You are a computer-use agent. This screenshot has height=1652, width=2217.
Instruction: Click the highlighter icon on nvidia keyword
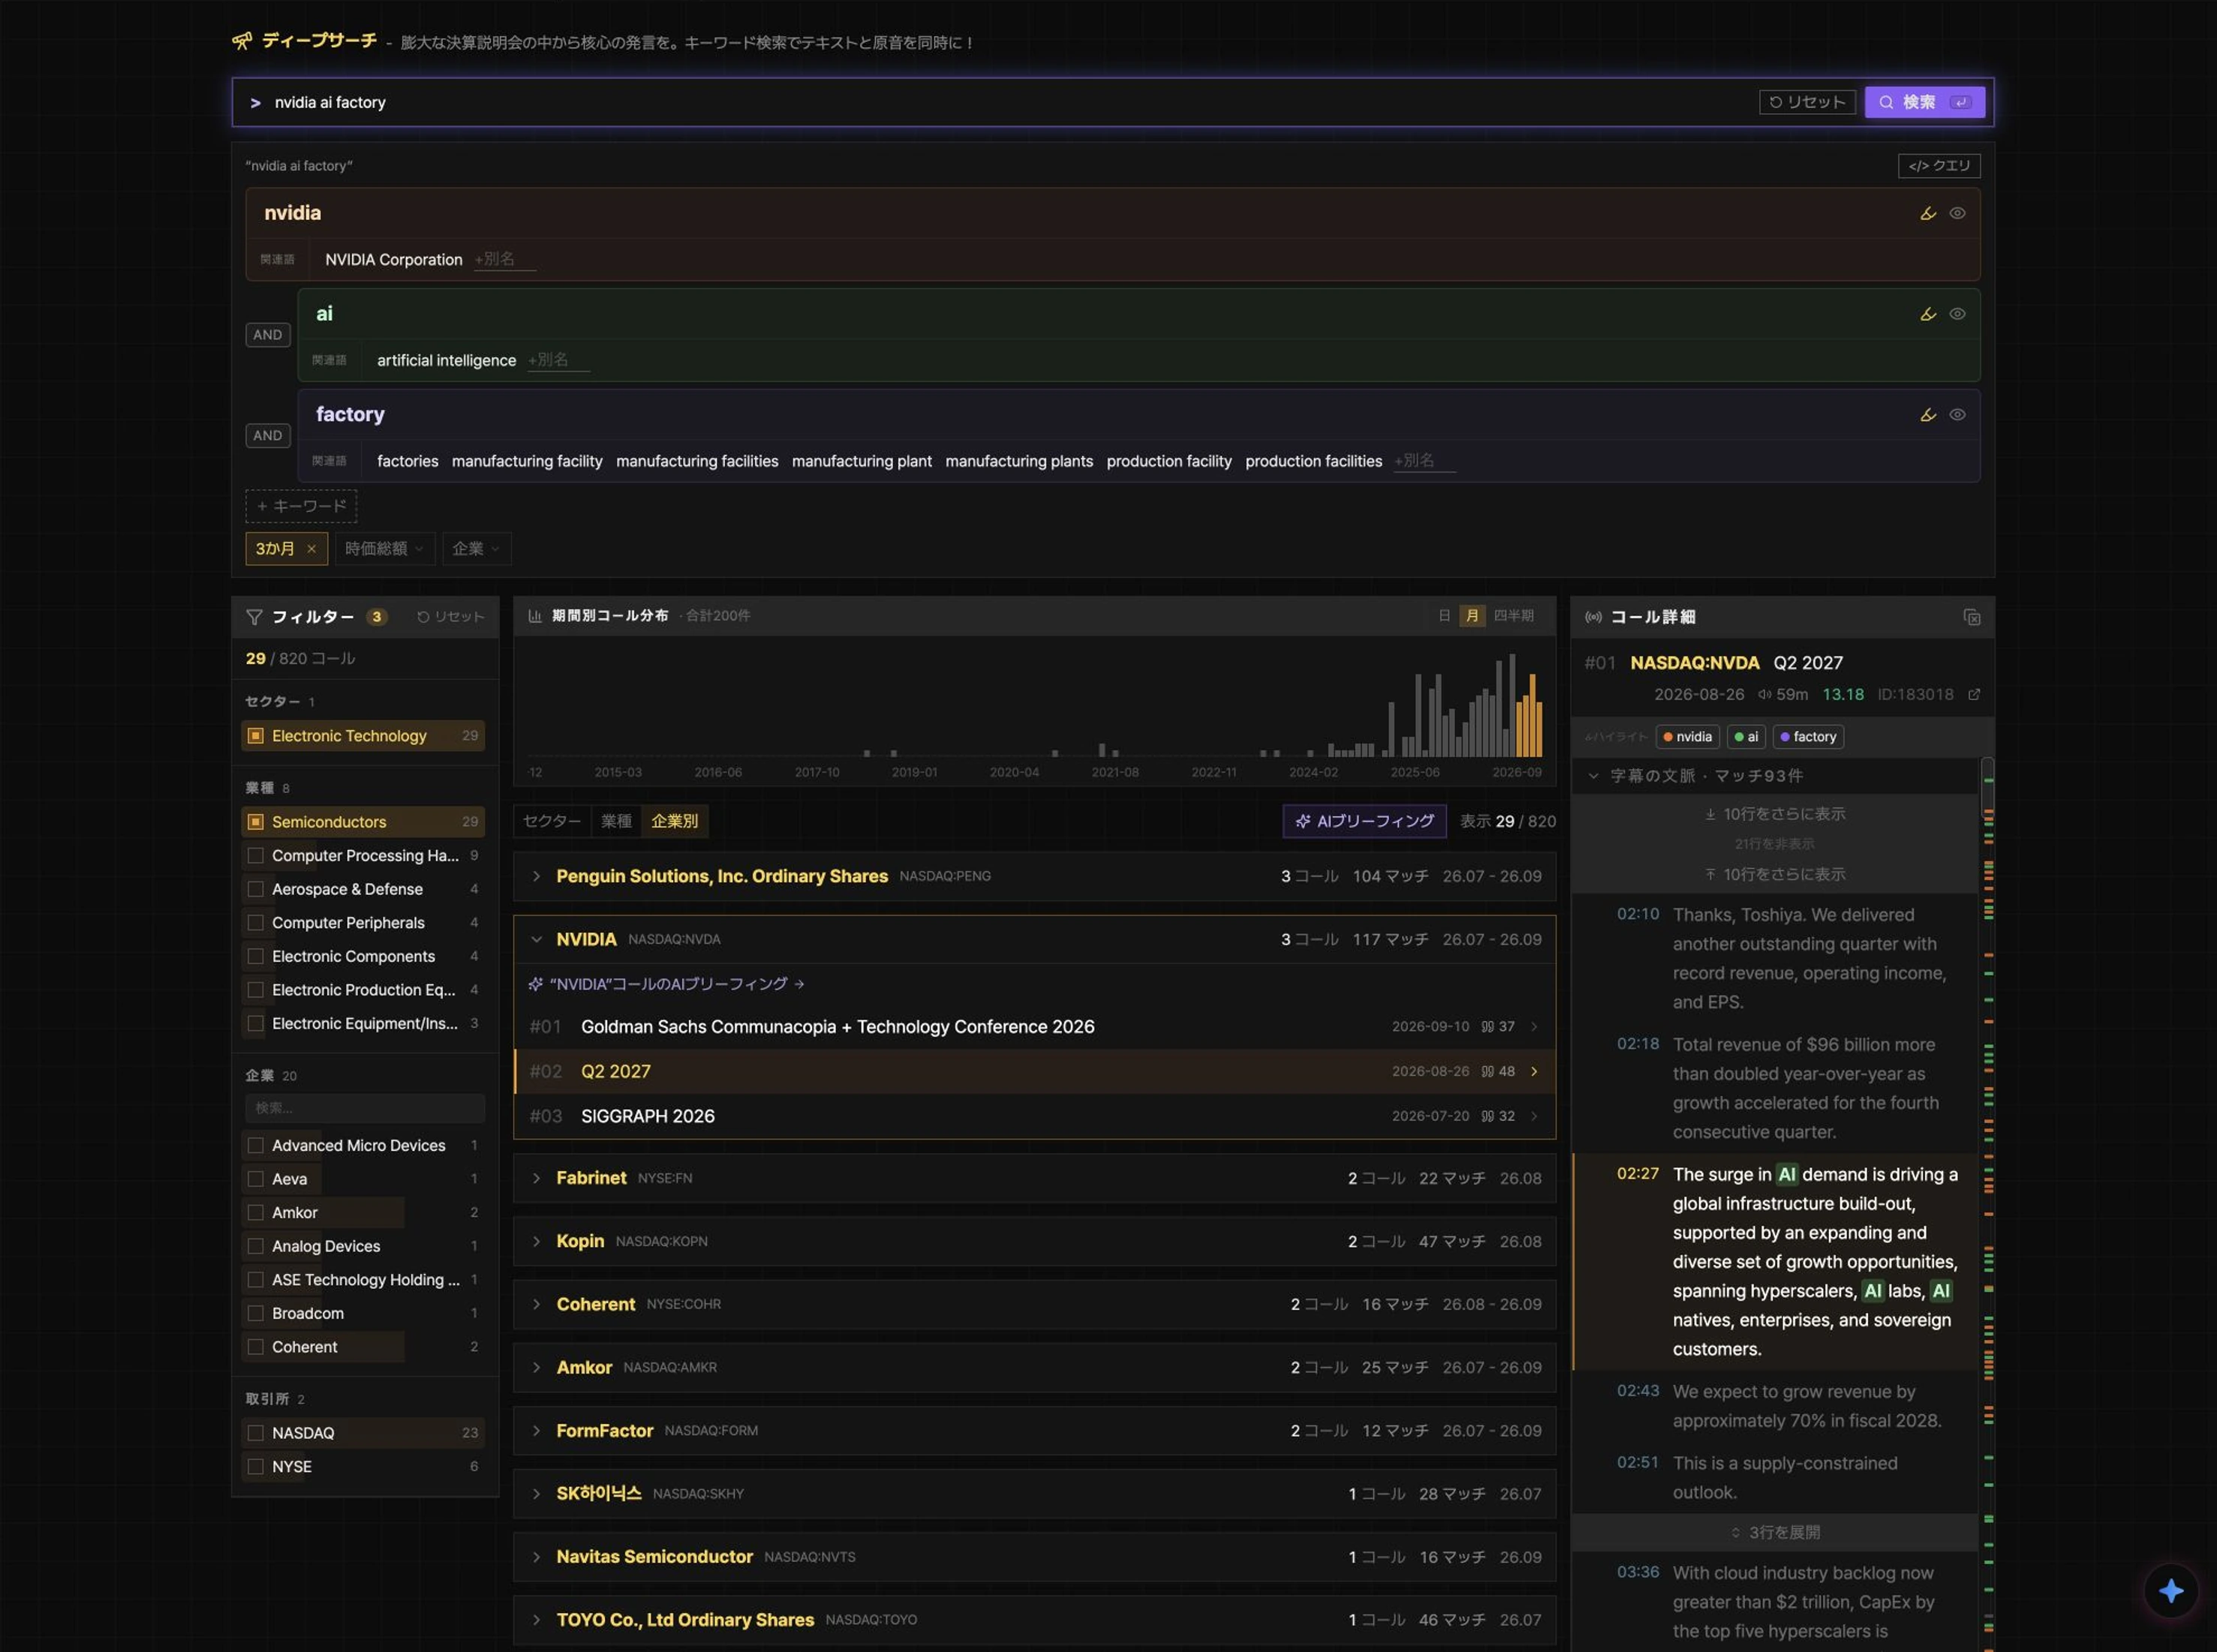(1928, 213)
